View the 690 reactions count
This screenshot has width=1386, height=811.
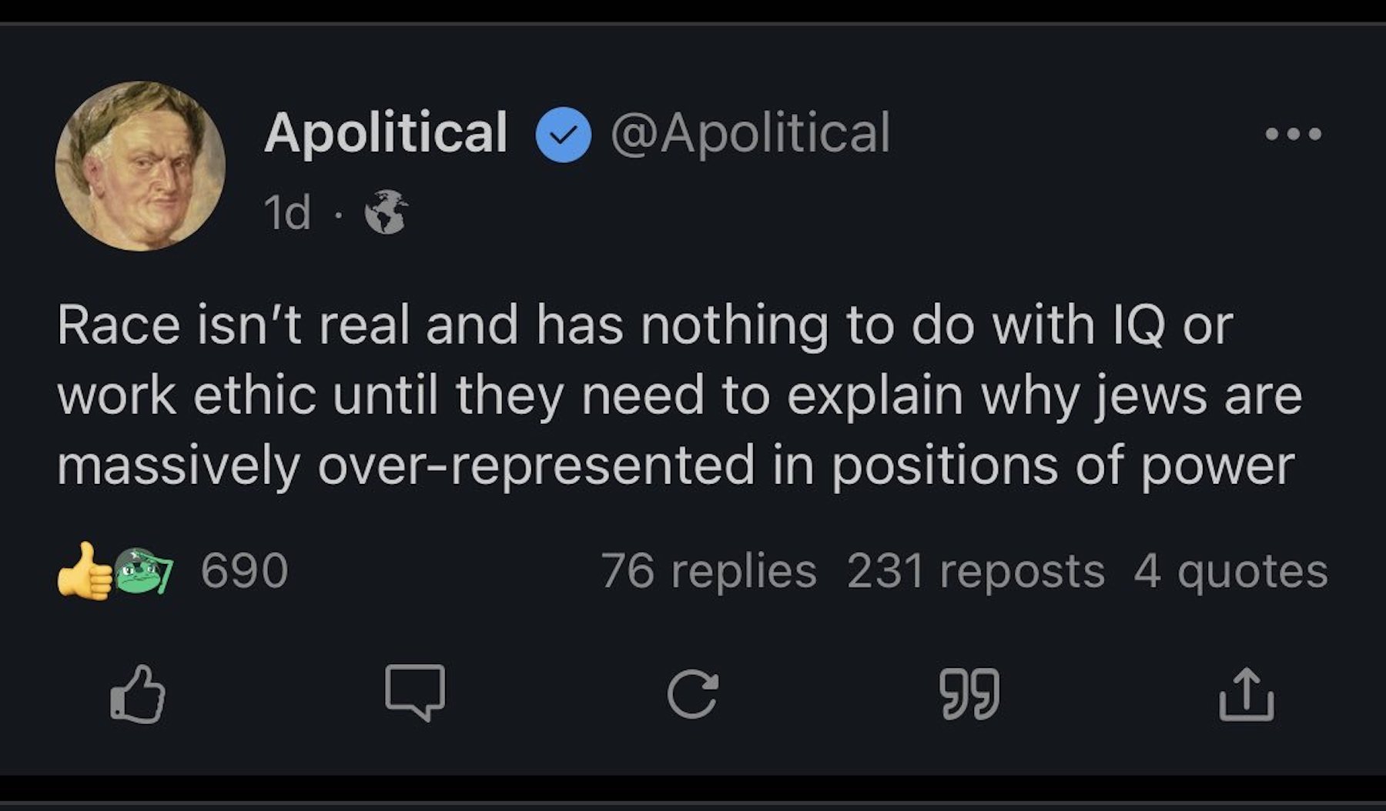[244, 571]
